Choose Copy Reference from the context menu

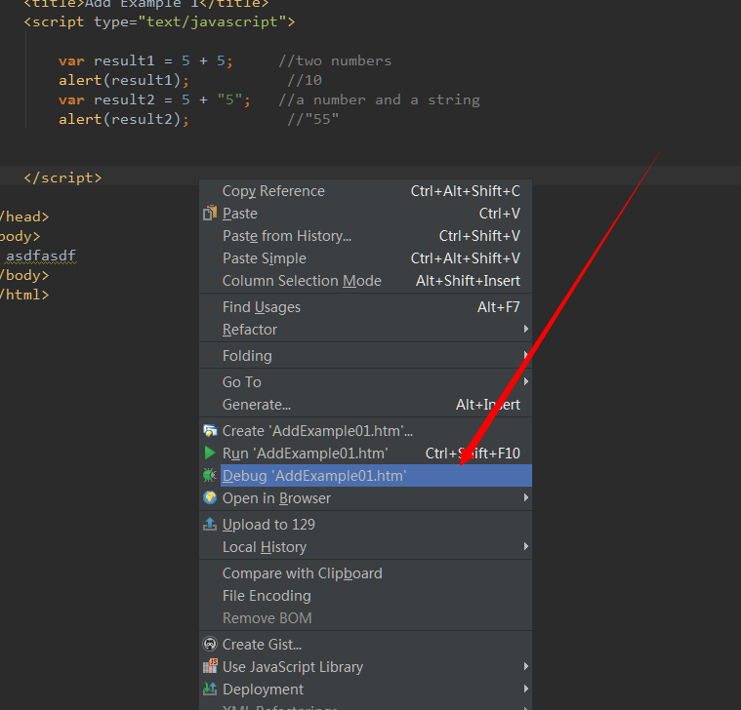(x=366, y=191)
